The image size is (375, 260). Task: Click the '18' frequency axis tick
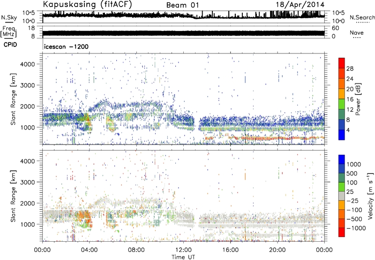pos(31,28)
